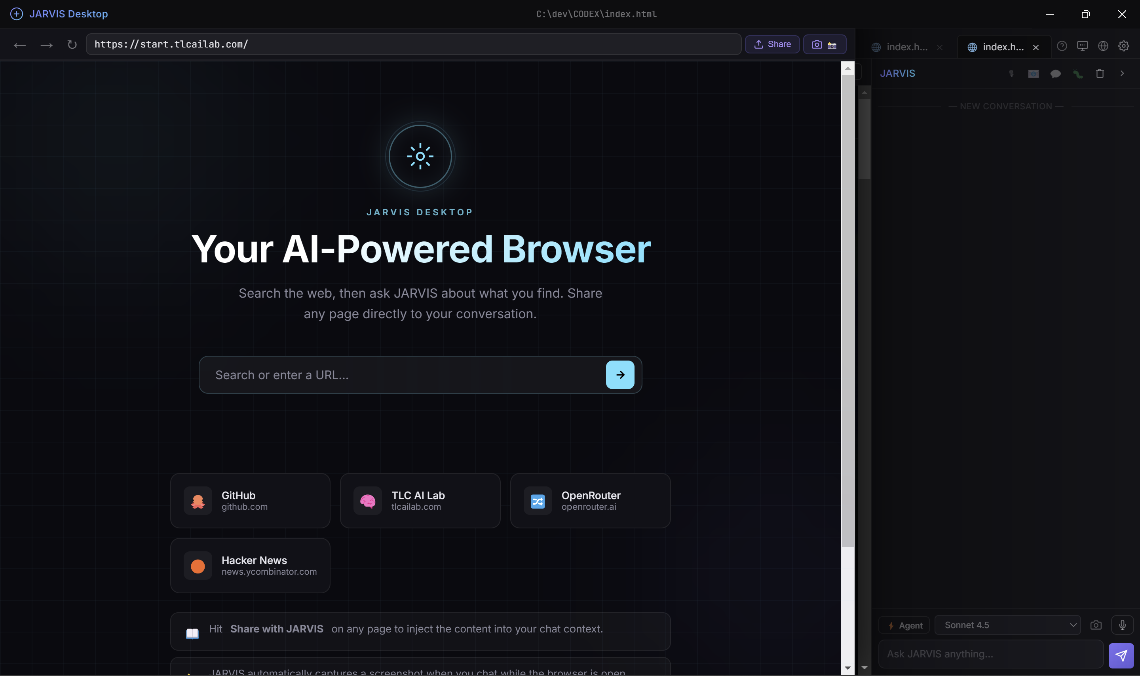Open the TLC AI Lab shortcut card
Viewport: 1140px width, 676px height.
(x=420, y=501)
